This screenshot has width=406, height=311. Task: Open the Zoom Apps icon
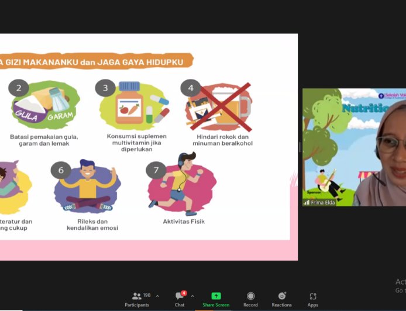click(x=313, y=296)
